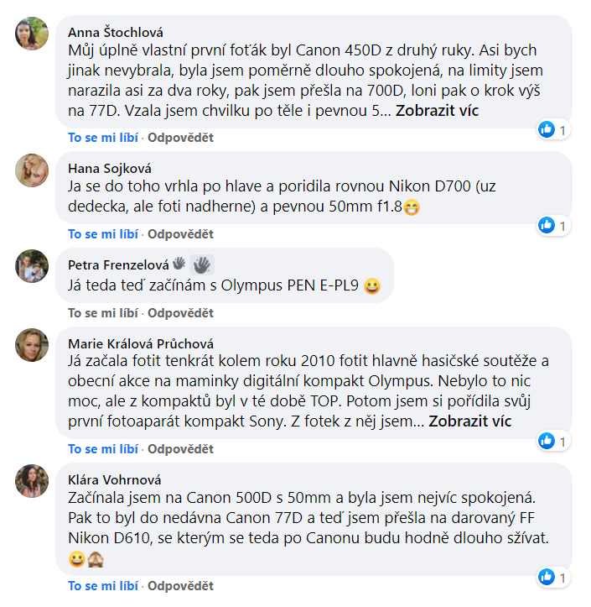This screenshot has width=591, height=607.
Task: Open Marie Králová Průchová's name link
Action: [x=141, y=343]
